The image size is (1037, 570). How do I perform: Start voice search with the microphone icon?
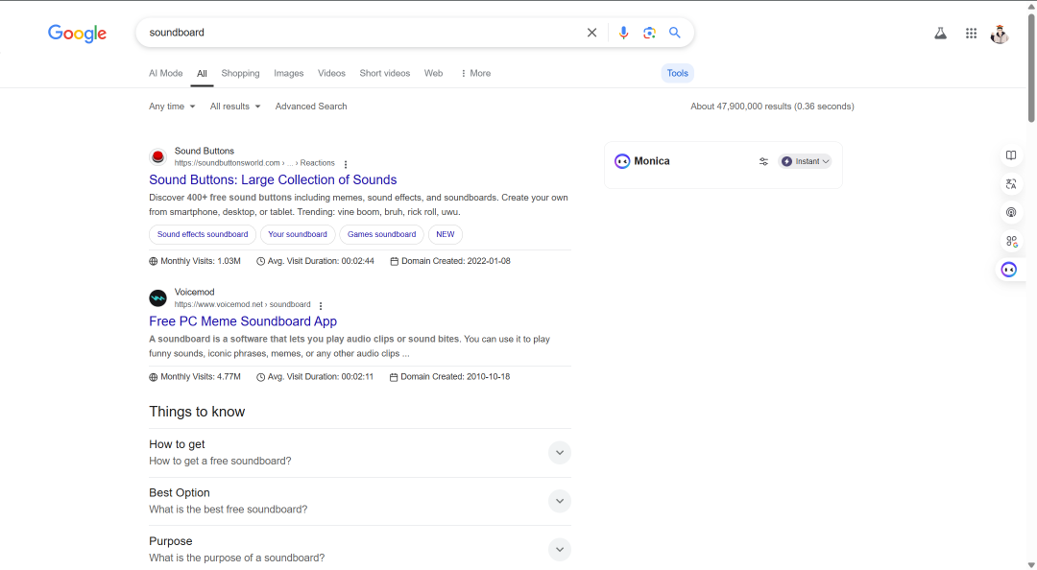click(x=623, y=33)
